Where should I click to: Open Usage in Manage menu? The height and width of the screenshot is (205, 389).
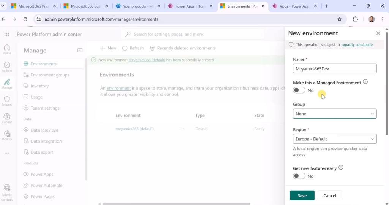52,97
